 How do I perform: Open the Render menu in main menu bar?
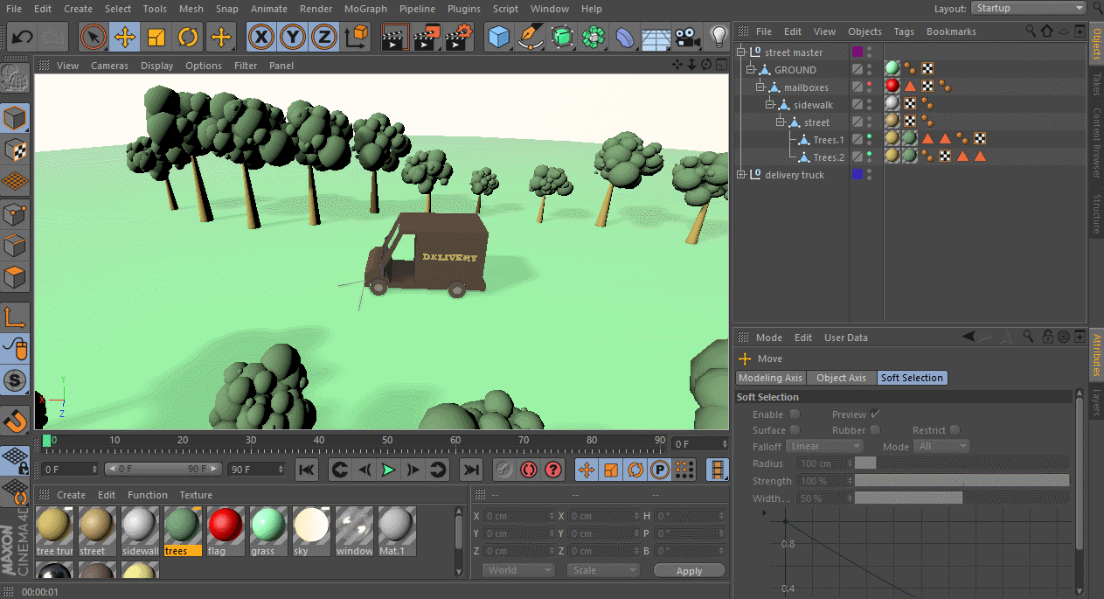(x=316, y=9)
